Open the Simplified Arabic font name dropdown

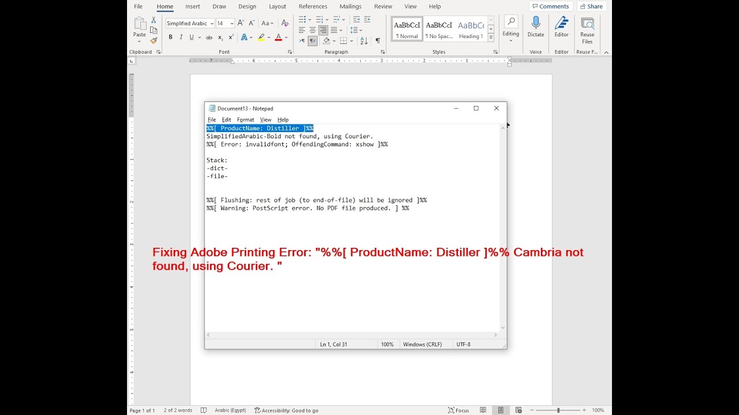click(x=212, y=24)
